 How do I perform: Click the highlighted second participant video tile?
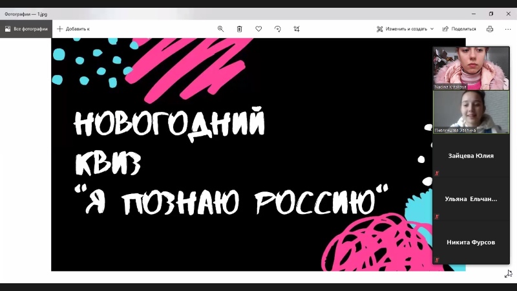pyautogui.click(x=471, y=112)
